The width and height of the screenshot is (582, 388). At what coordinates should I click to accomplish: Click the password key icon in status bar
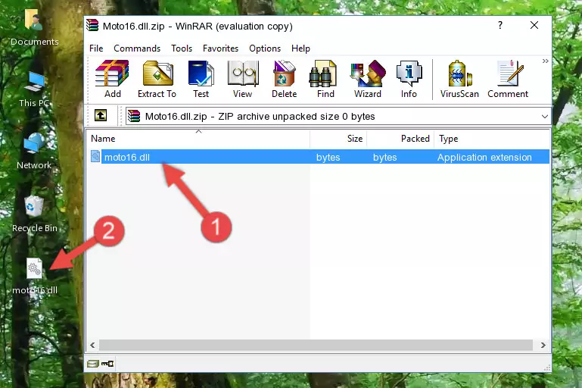coord(107,364)
